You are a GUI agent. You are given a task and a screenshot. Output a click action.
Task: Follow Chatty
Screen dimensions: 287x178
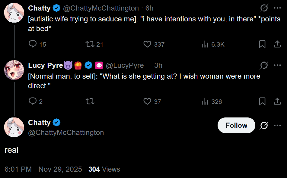point(236,125)
